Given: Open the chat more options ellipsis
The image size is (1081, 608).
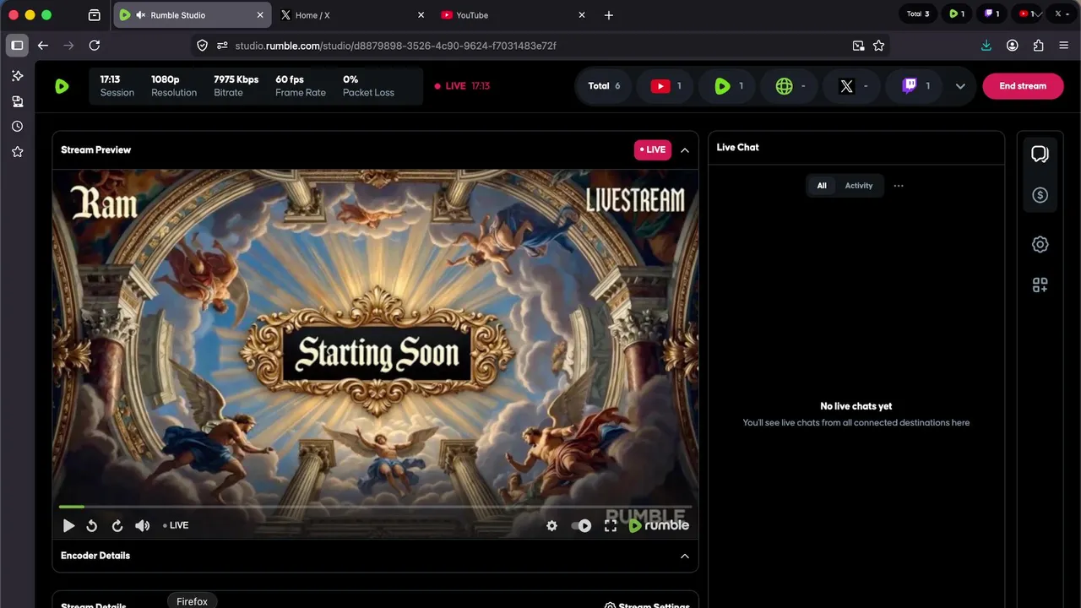Looking at the screenshot, I should click(899, 186).
